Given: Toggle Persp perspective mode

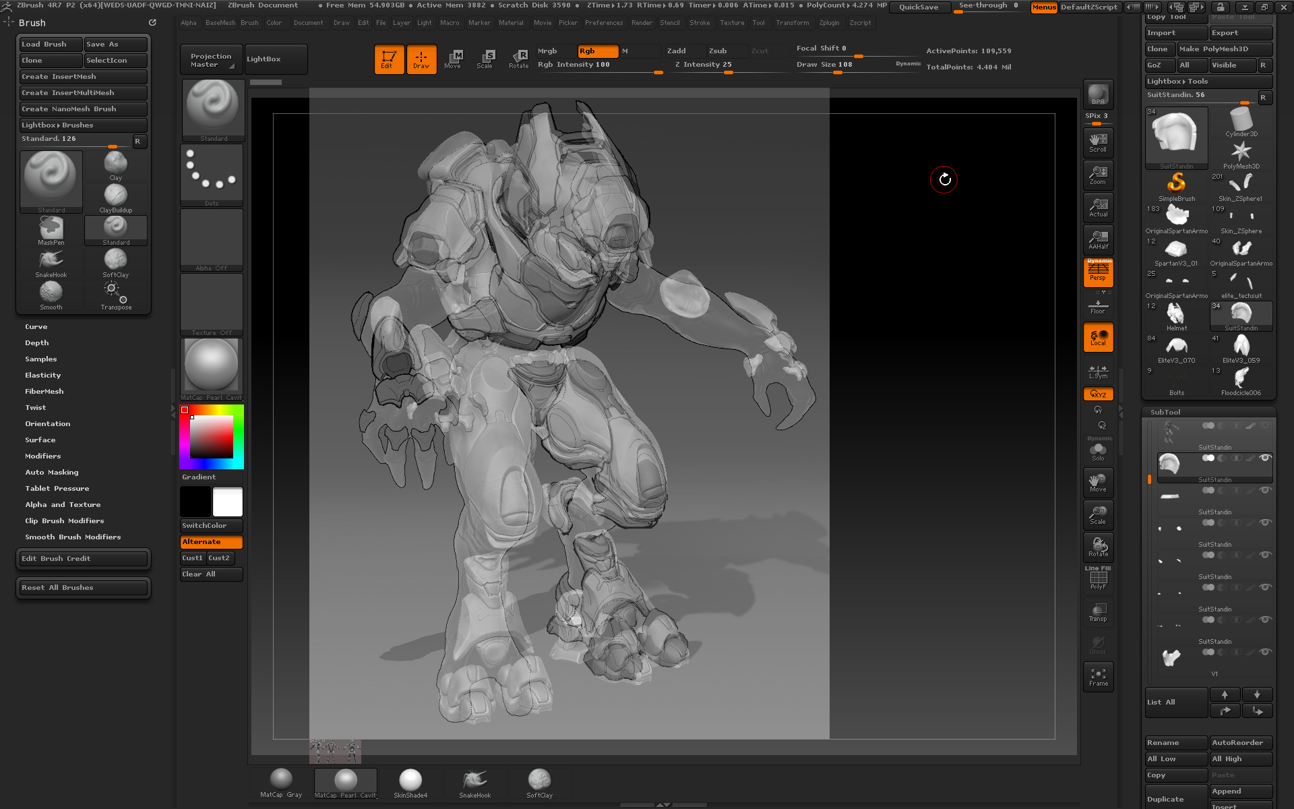Looking at the screenshot, I should [x=1098, y=272].
